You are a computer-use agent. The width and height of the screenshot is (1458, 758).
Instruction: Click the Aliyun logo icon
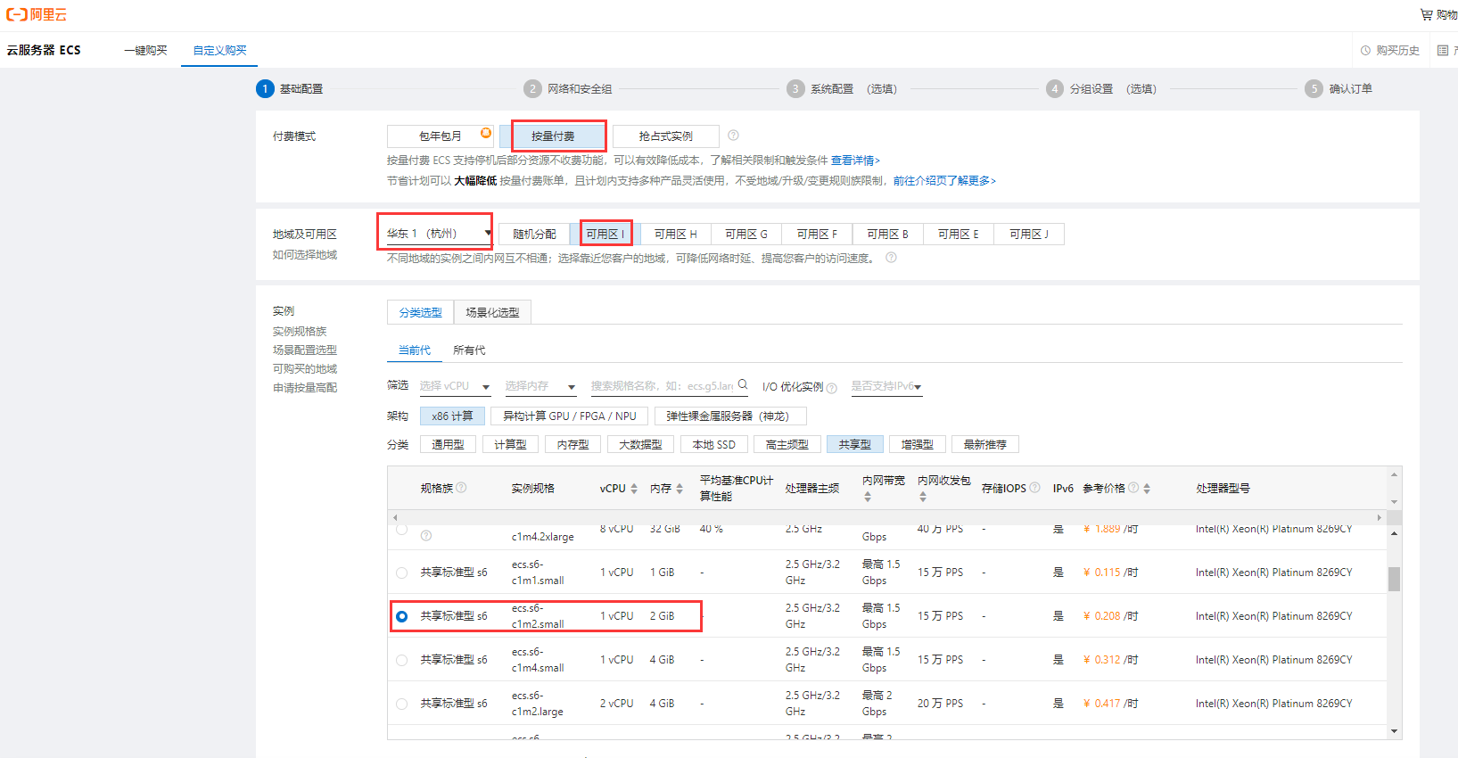tap(17, 14)
